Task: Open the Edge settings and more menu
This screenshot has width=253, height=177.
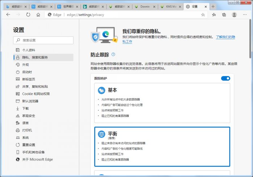Action: pos(245,14)
